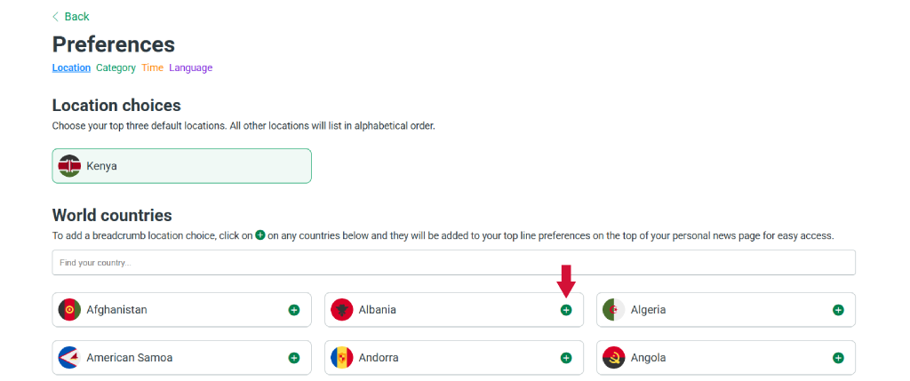910x381 pixels.
Task: Switch to the Time tab
Action: point(152,67)
